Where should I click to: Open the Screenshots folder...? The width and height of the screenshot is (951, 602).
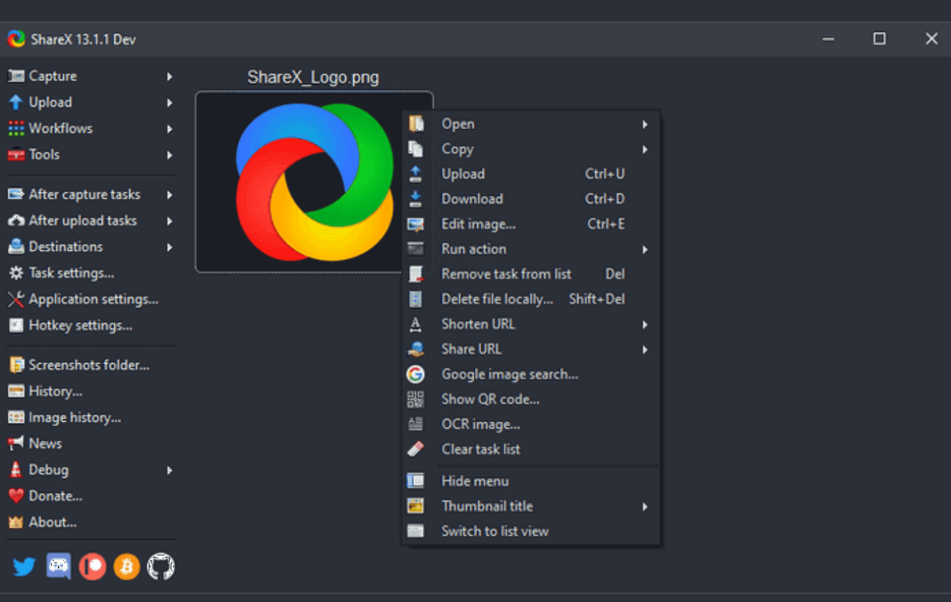pyautogui.click(x=88, y=364)
